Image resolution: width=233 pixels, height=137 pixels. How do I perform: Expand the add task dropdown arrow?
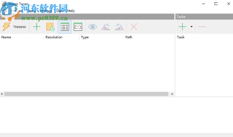(x=192, y=27)
